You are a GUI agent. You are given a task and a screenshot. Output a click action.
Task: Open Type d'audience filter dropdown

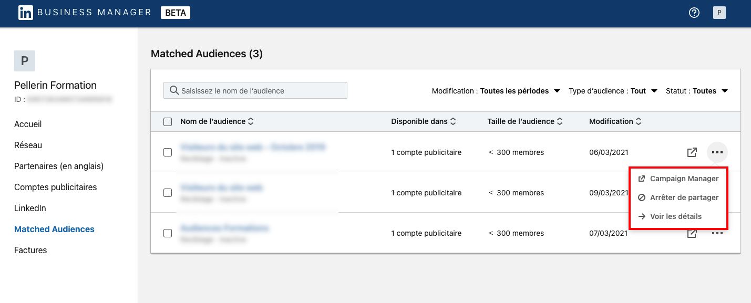[613, 91]
